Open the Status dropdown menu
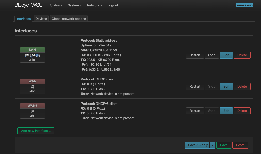261x154 pixels. point(56,5)
